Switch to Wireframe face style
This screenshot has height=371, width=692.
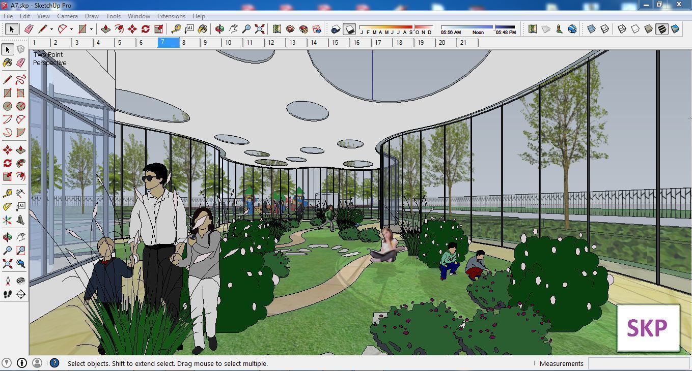[x=622, y=29]
